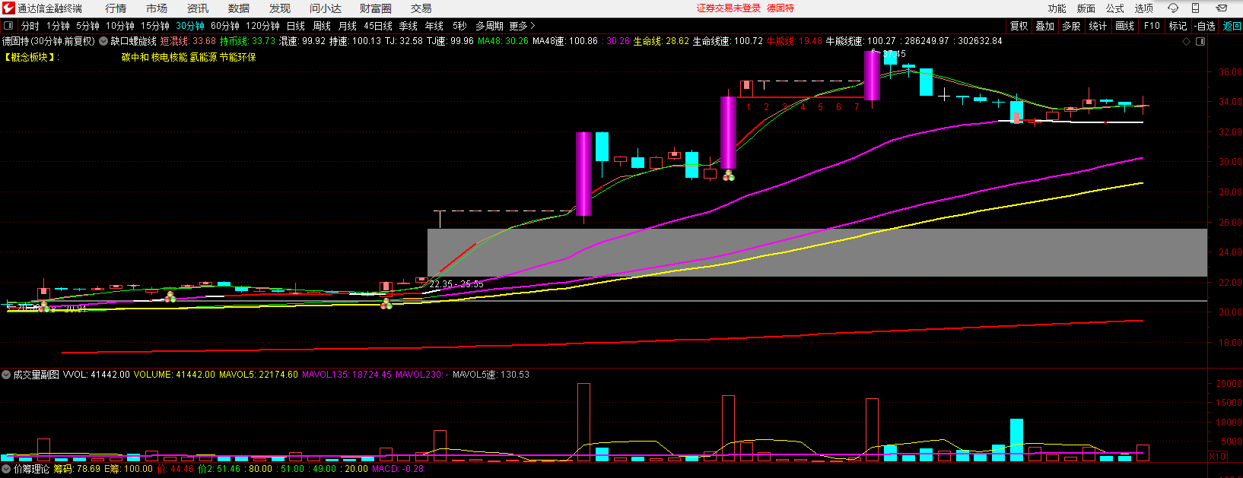Switch to 15分钟 period
1243x478 pixels.
coord(155,26)
